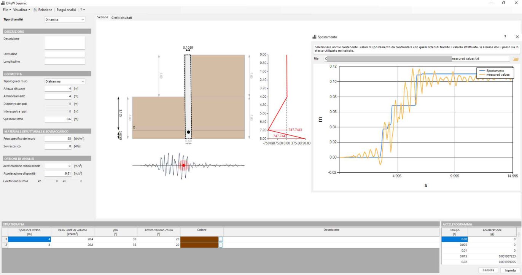Open color picker button for layer 1
This screenshot has height=275, width=522.
(x=221, y=239)
